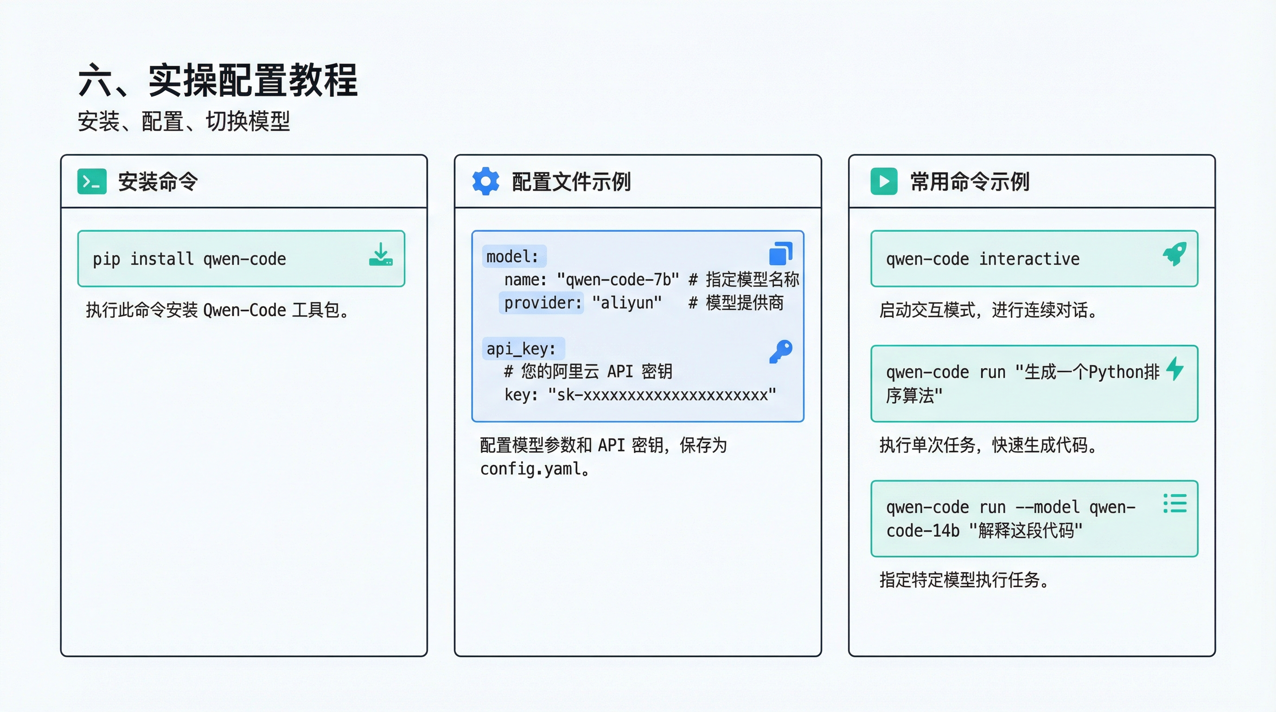
Task: Click the download icon in pip install box
Action: tap(380, 254)
